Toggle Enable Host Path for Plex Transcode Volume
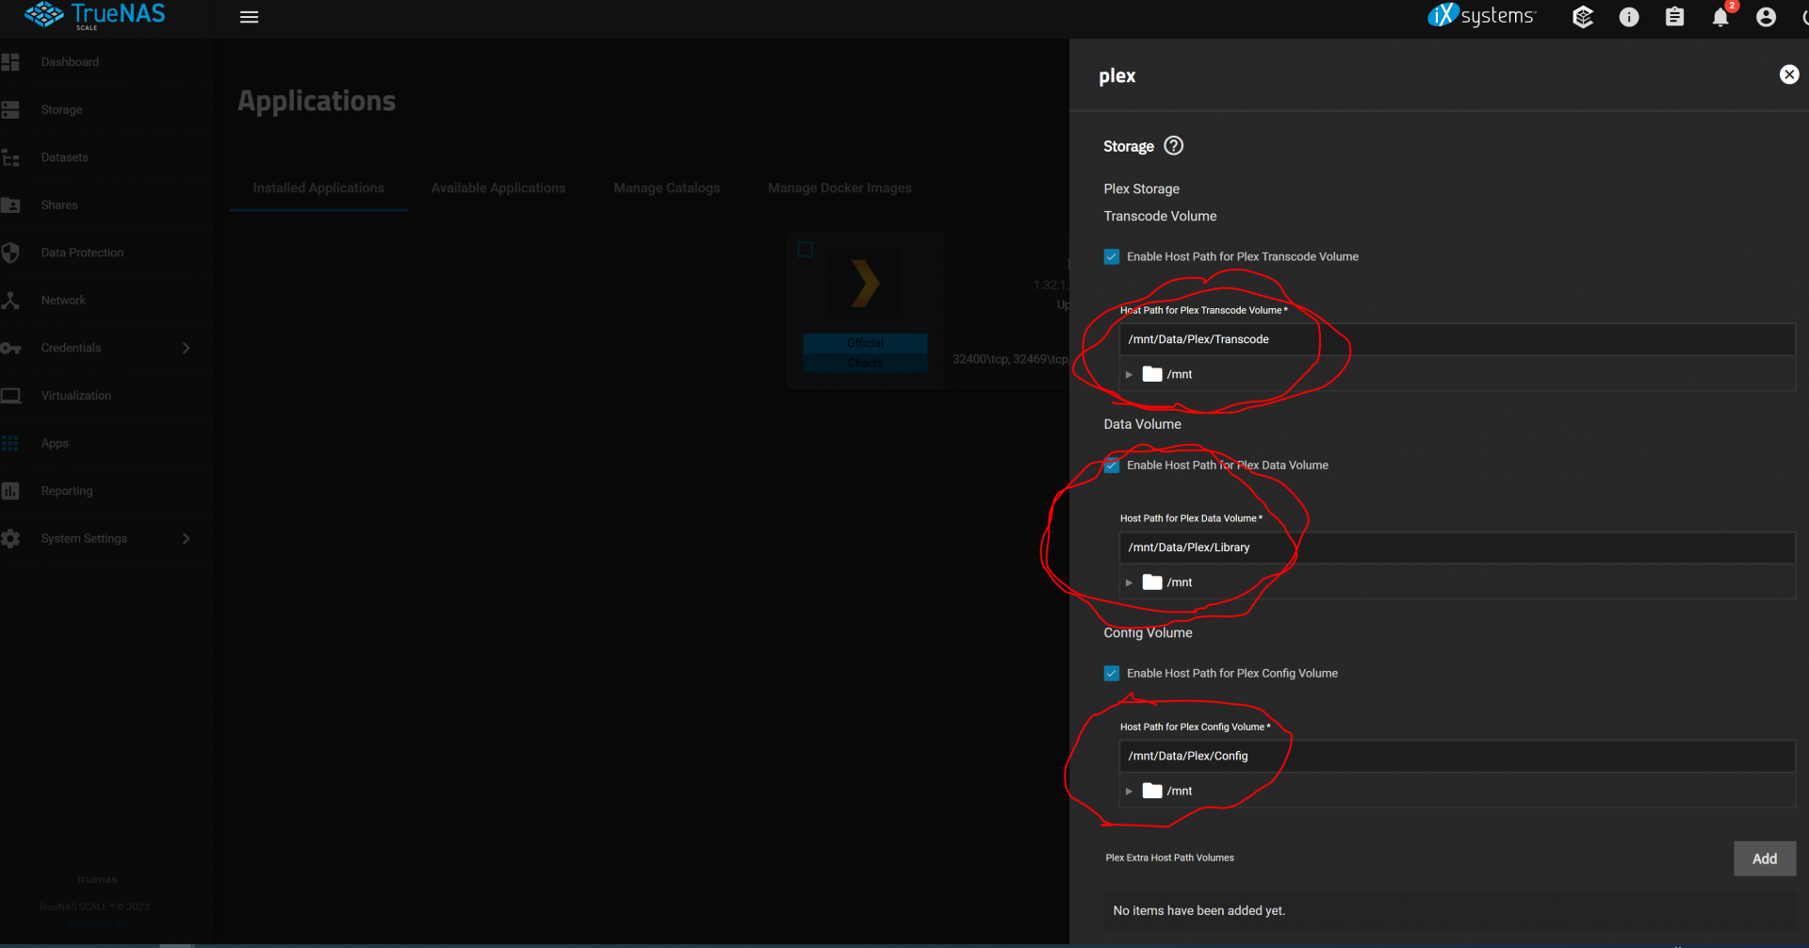 [x=1112, y=256]
